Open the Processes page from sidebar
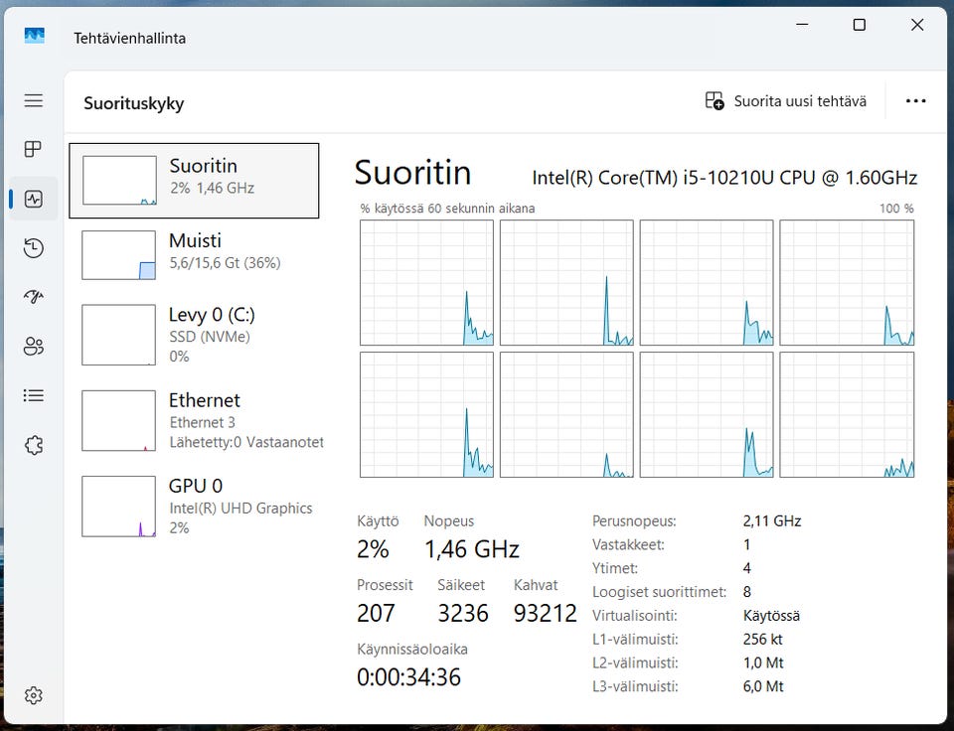Screen dimensions: 954x731 tap(34, 149)
